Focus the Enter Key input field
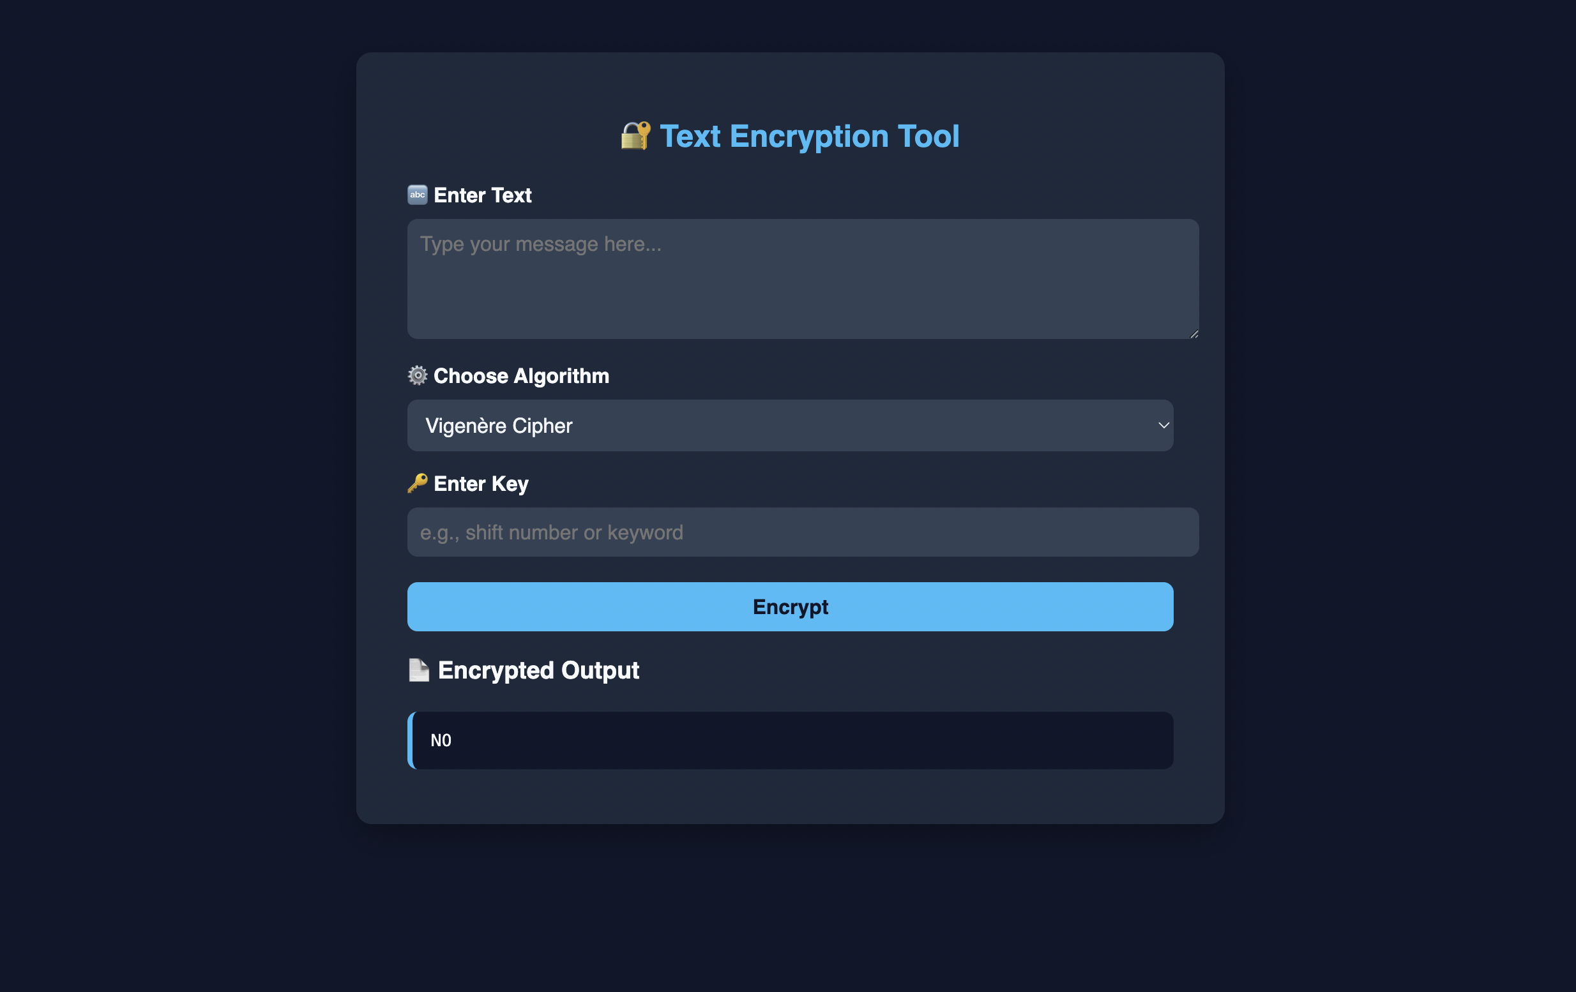 point(803,532)
